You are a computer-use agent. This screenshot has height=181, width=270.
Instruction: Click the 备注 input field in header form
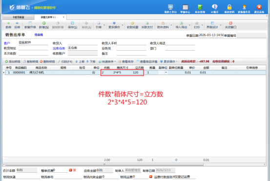coord(131,54)
